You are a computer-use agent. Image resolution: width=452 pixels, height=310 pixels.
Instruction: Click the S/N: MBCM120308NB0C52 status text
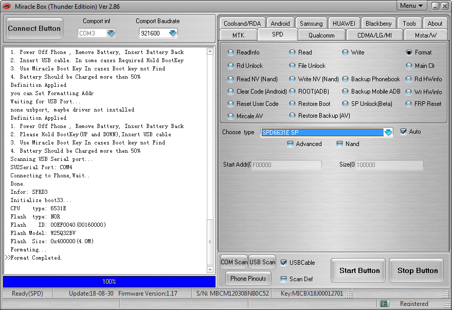232,293
